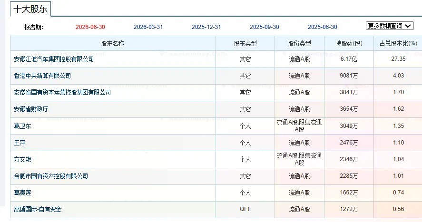Open shareholder 葛贵莲
422x222 pixels.
click(23, 193)
